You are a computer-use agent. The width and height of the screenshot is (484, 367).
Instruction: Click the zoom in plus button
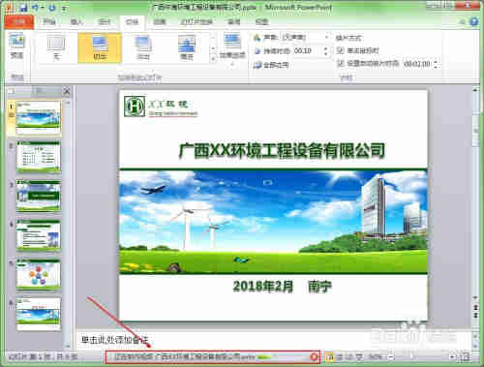[452, 357]
